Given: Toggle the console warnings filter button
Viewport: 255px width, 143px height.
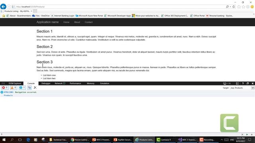Looking at the screenshot, I should point(13,87).
